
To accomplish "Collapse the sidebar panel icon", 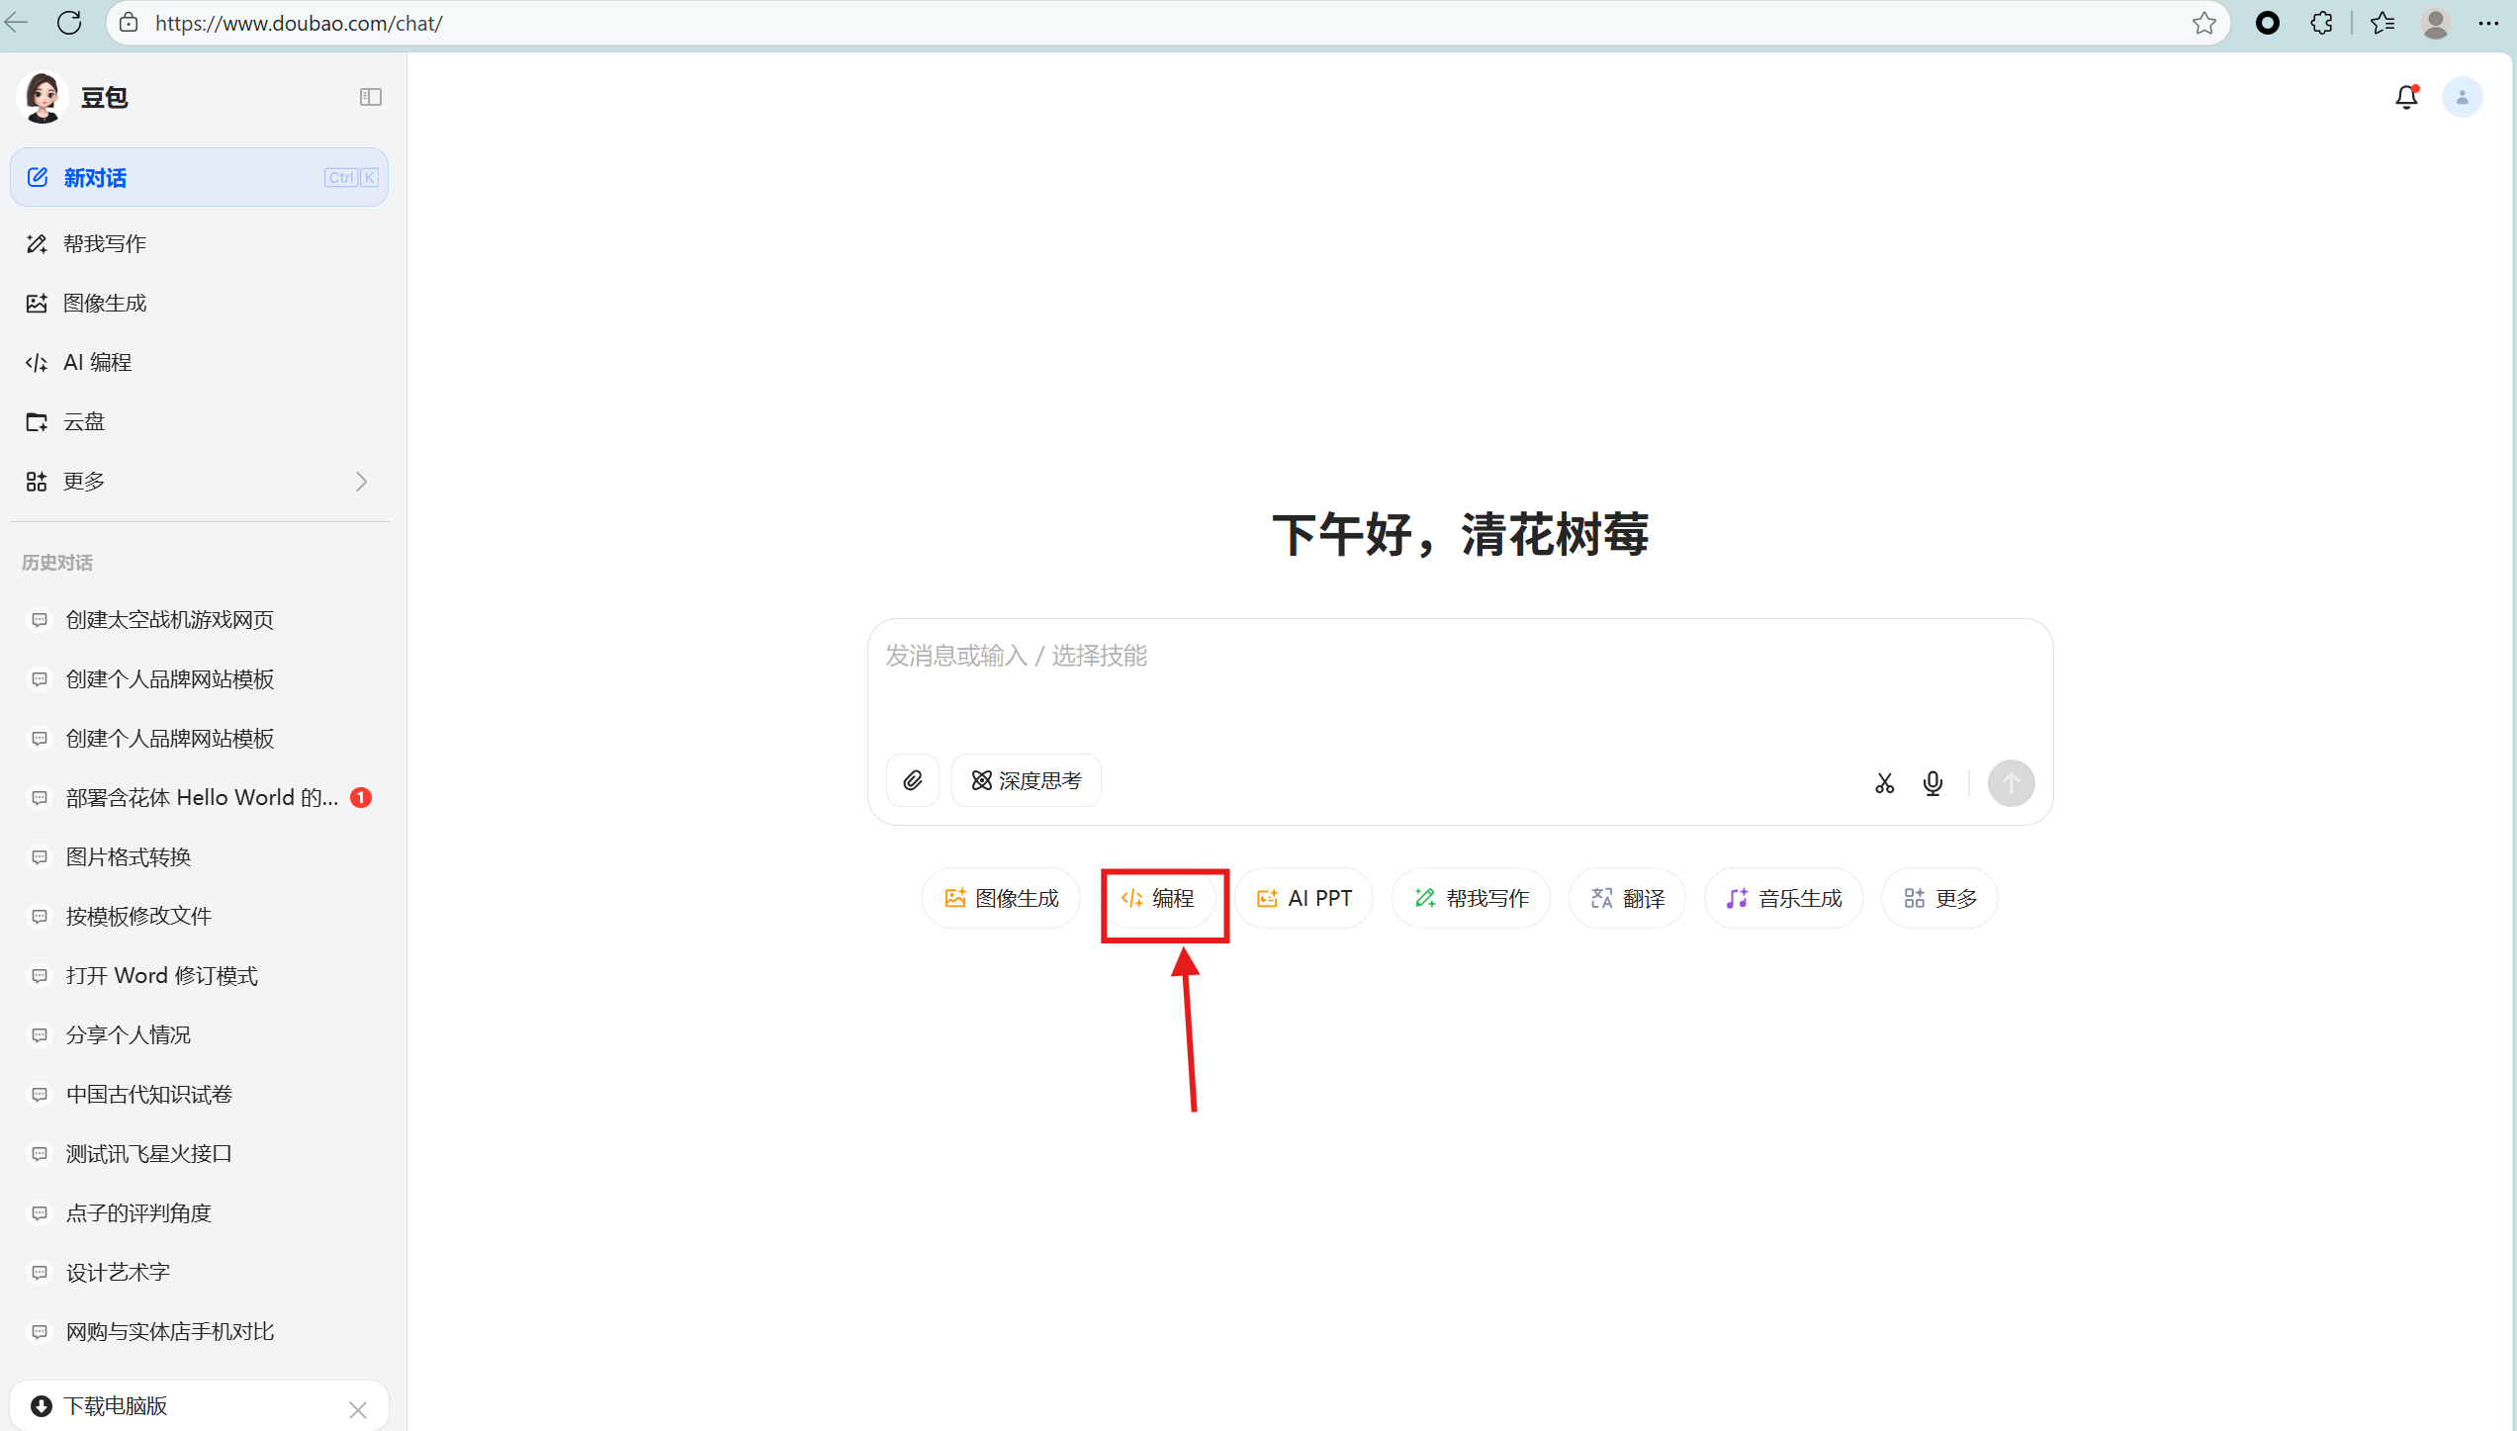I will 371,97.
